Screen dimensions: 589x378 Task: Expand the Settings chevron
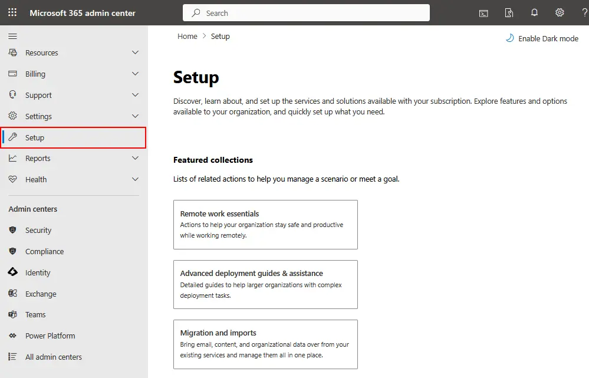pos(135,116)
